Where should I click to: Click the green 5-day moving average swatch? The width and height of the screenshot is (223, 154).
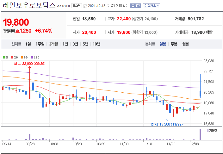[x=4, y=58]
